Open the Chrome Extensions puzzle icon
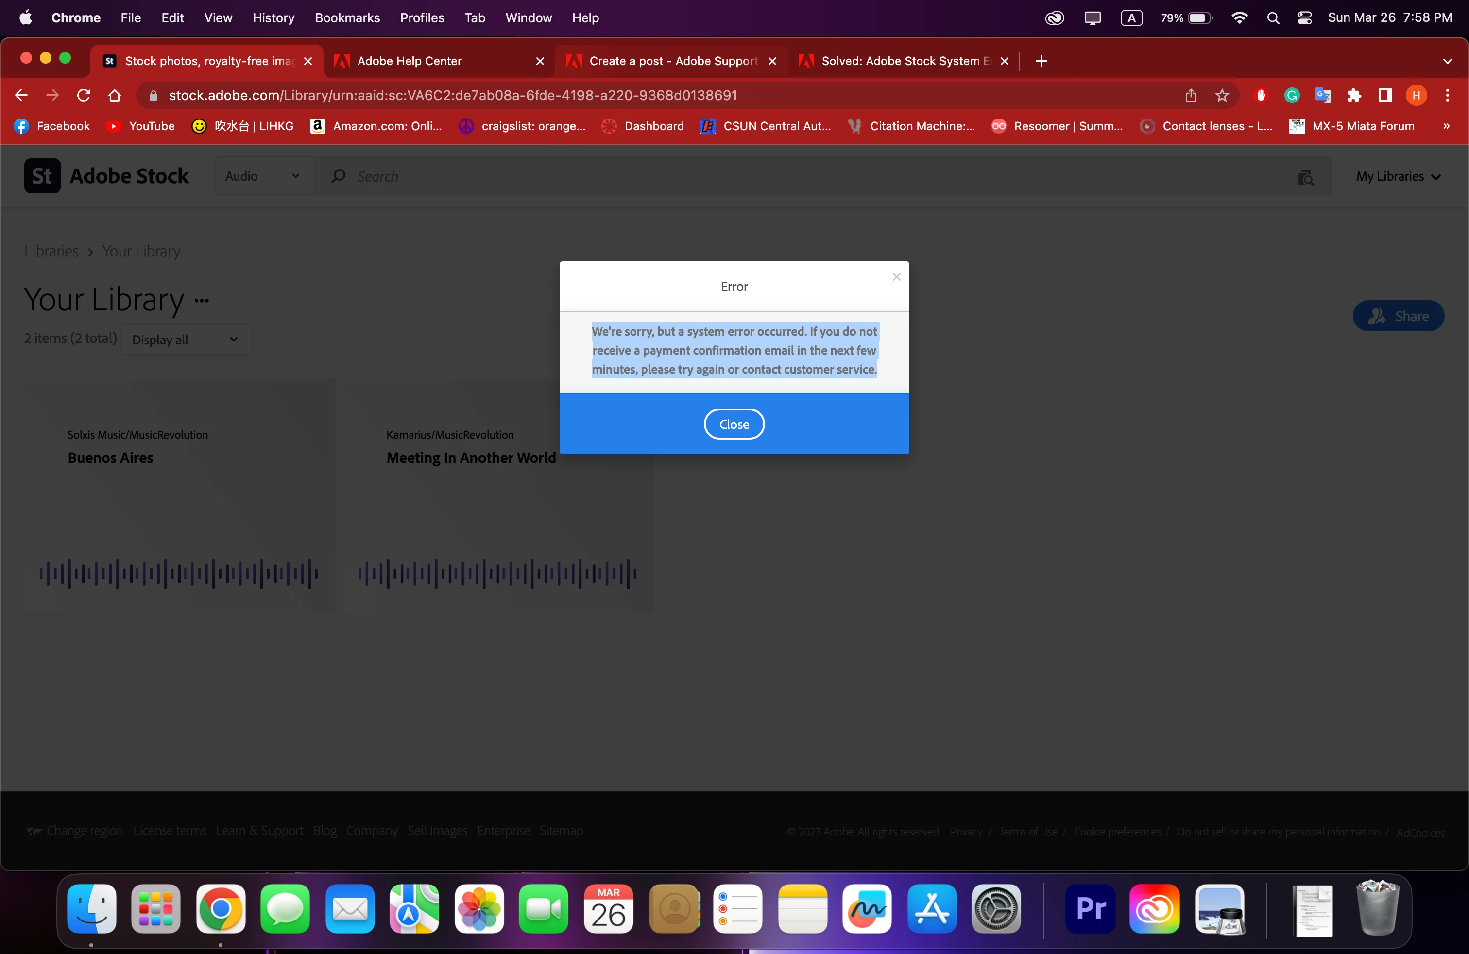This screenshot has height=954, width=1469. pos(1353,96)
